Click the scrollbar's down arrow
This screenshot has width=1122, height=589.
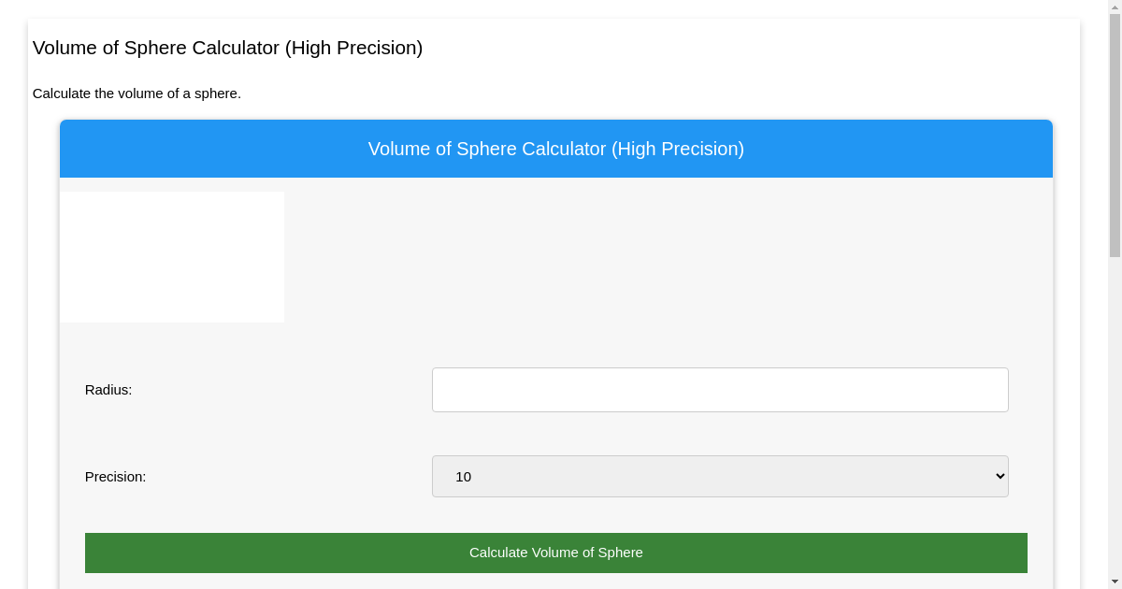coord(1115,582)
